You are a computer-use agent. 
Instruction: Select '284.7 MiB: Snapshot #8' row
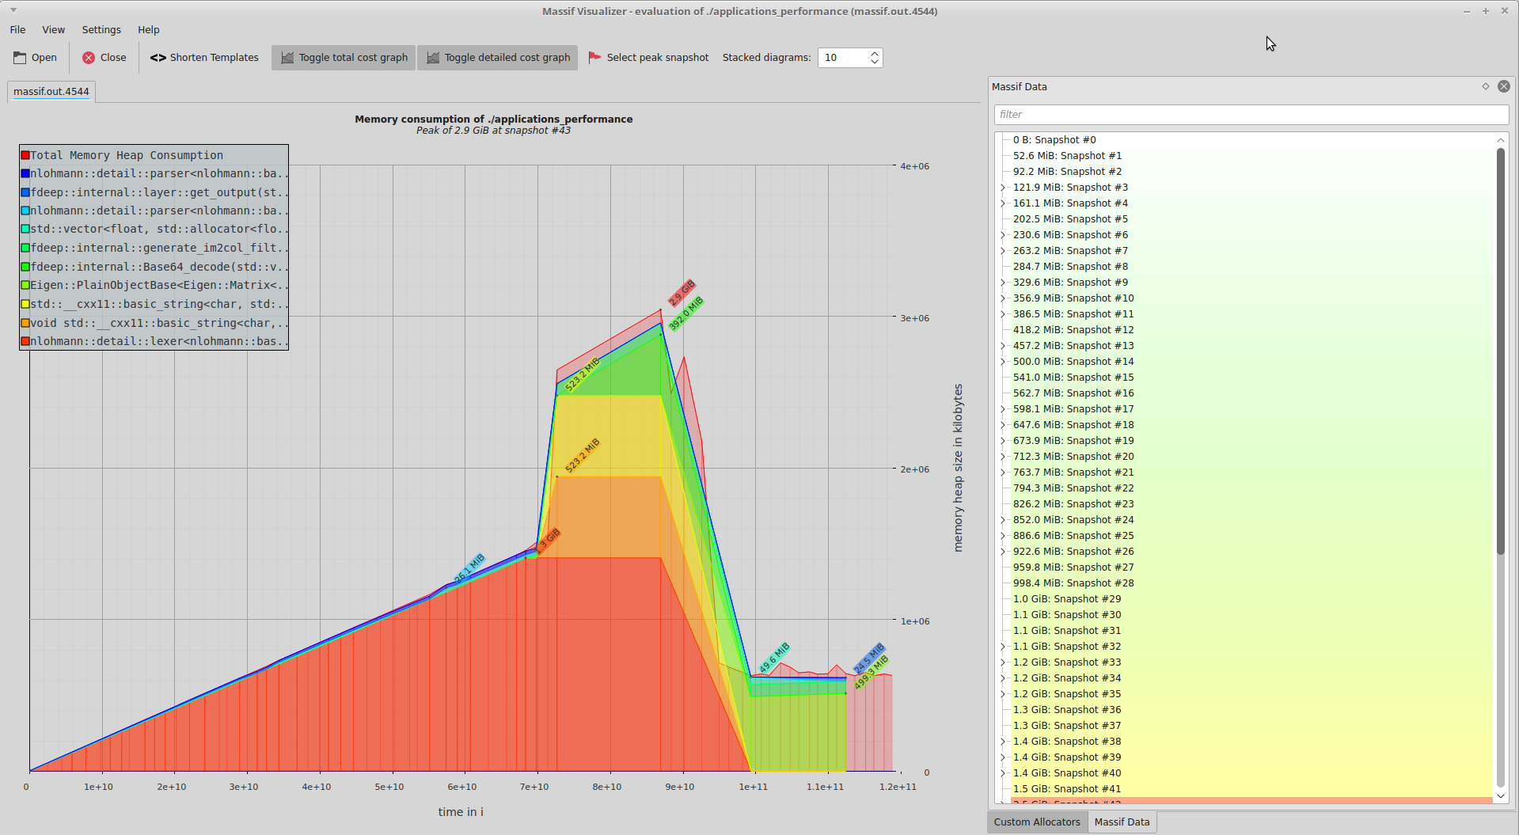pyautogui.click(x=1251, y=267)
